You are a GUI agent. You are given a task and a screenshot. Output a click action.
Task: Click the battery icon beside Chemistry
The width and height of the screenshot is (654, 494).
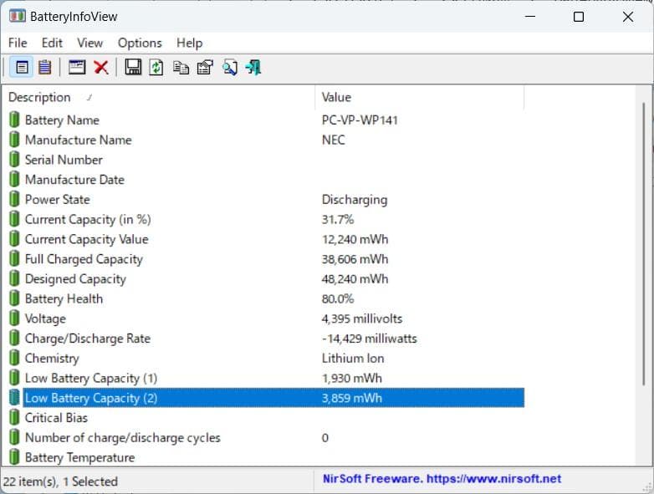14,358
